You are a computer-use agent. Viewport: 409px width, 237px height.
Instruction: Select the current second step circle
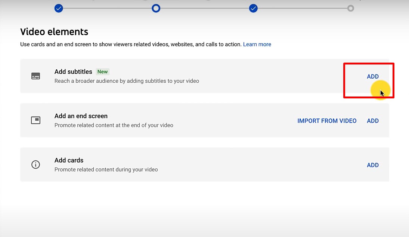tap(156, 8)
